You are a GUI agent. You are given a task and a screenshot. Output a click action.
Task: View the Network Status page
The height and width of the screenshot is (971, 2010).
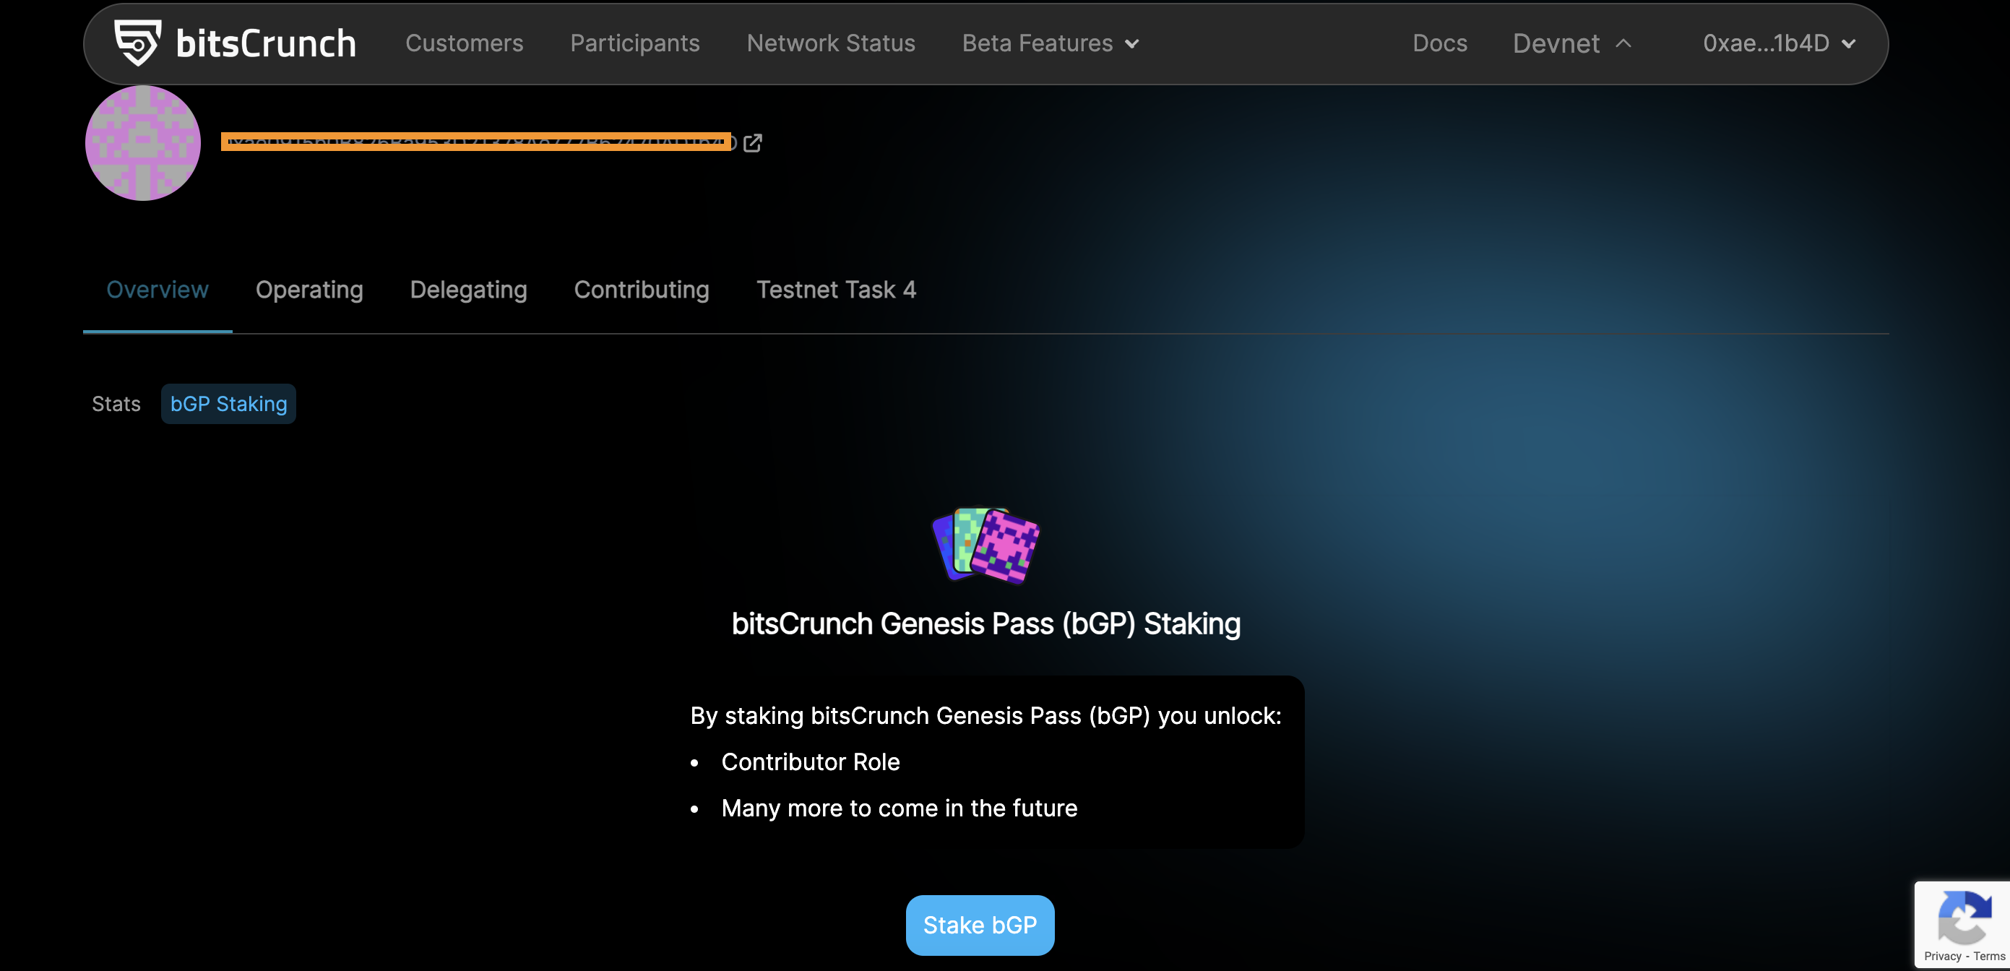(831, 43)
